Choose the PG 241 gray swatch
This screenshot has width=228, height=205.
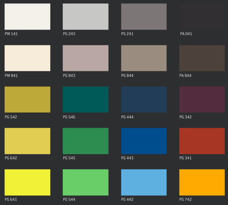pyautogui.click(x=144, y=17)
